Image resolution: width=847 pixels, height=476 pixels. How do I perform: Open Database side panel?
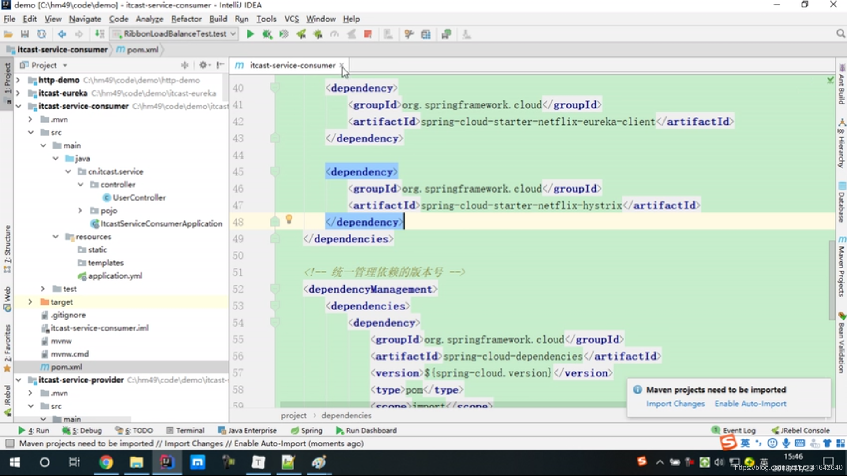[x=842, y=202]
